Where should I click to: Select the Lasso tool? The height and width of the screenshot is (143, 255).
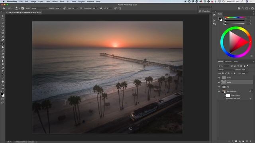click(3, 23)
